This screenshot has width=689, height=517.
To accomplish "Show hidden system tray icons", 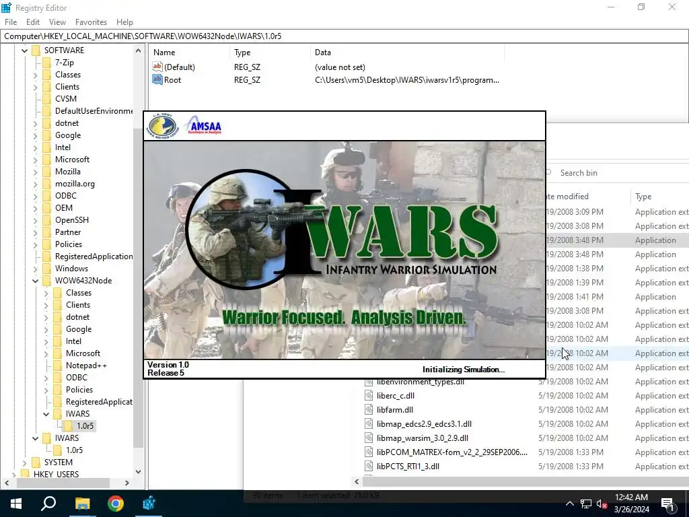I will [x=569, y=504].
